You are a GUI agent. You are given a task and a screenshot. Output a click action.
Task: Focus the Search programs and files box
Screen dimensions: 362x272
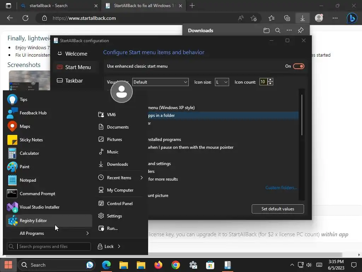[x=49, y=246]
